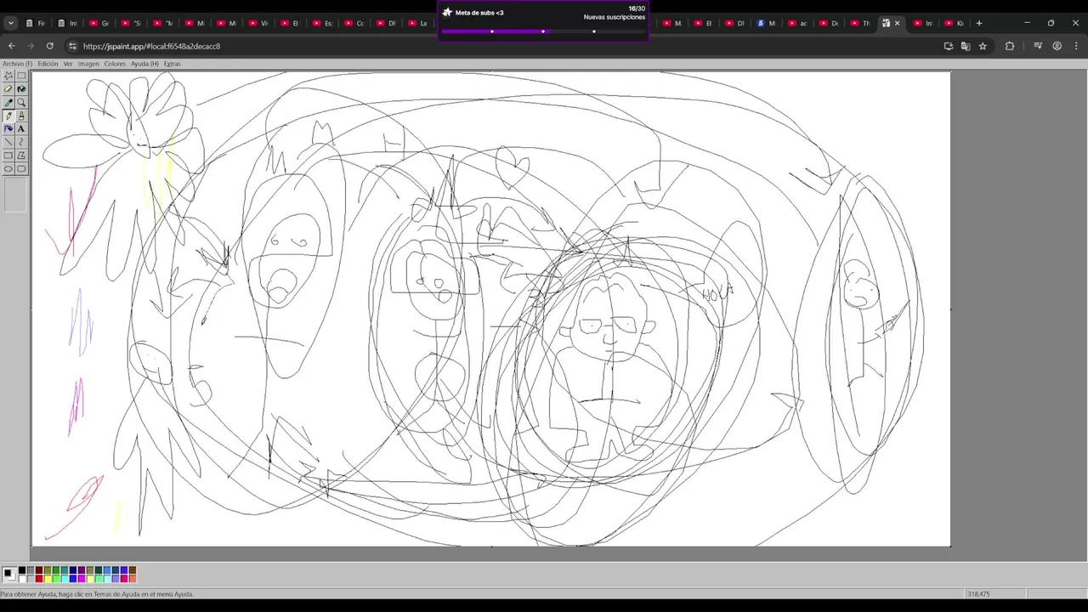Pick the Fill With Color bucket tool
The image size is (1088, 612).
(x=21, y=89)
